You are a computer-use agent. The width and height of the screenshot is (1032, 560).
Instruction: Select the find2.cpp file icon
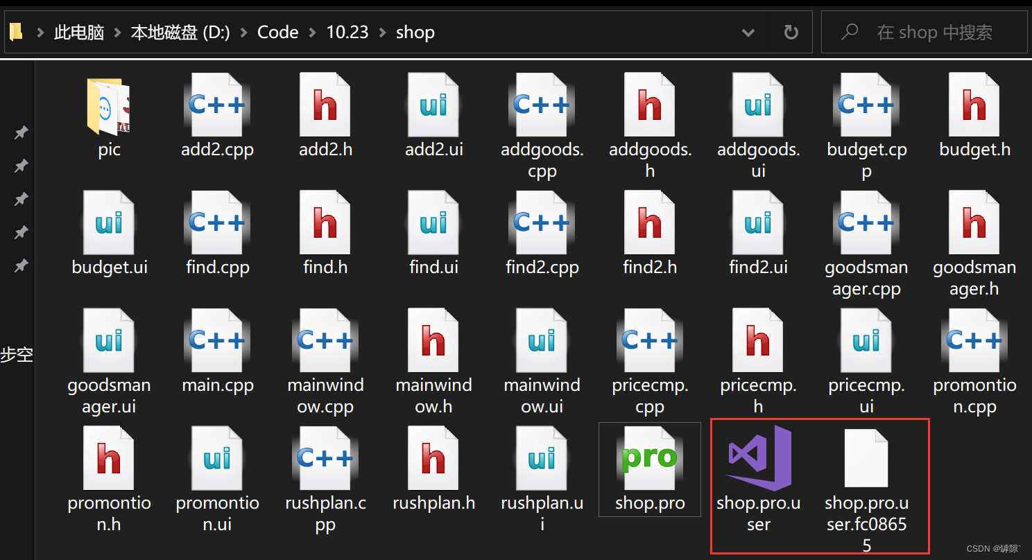(542, 223)
